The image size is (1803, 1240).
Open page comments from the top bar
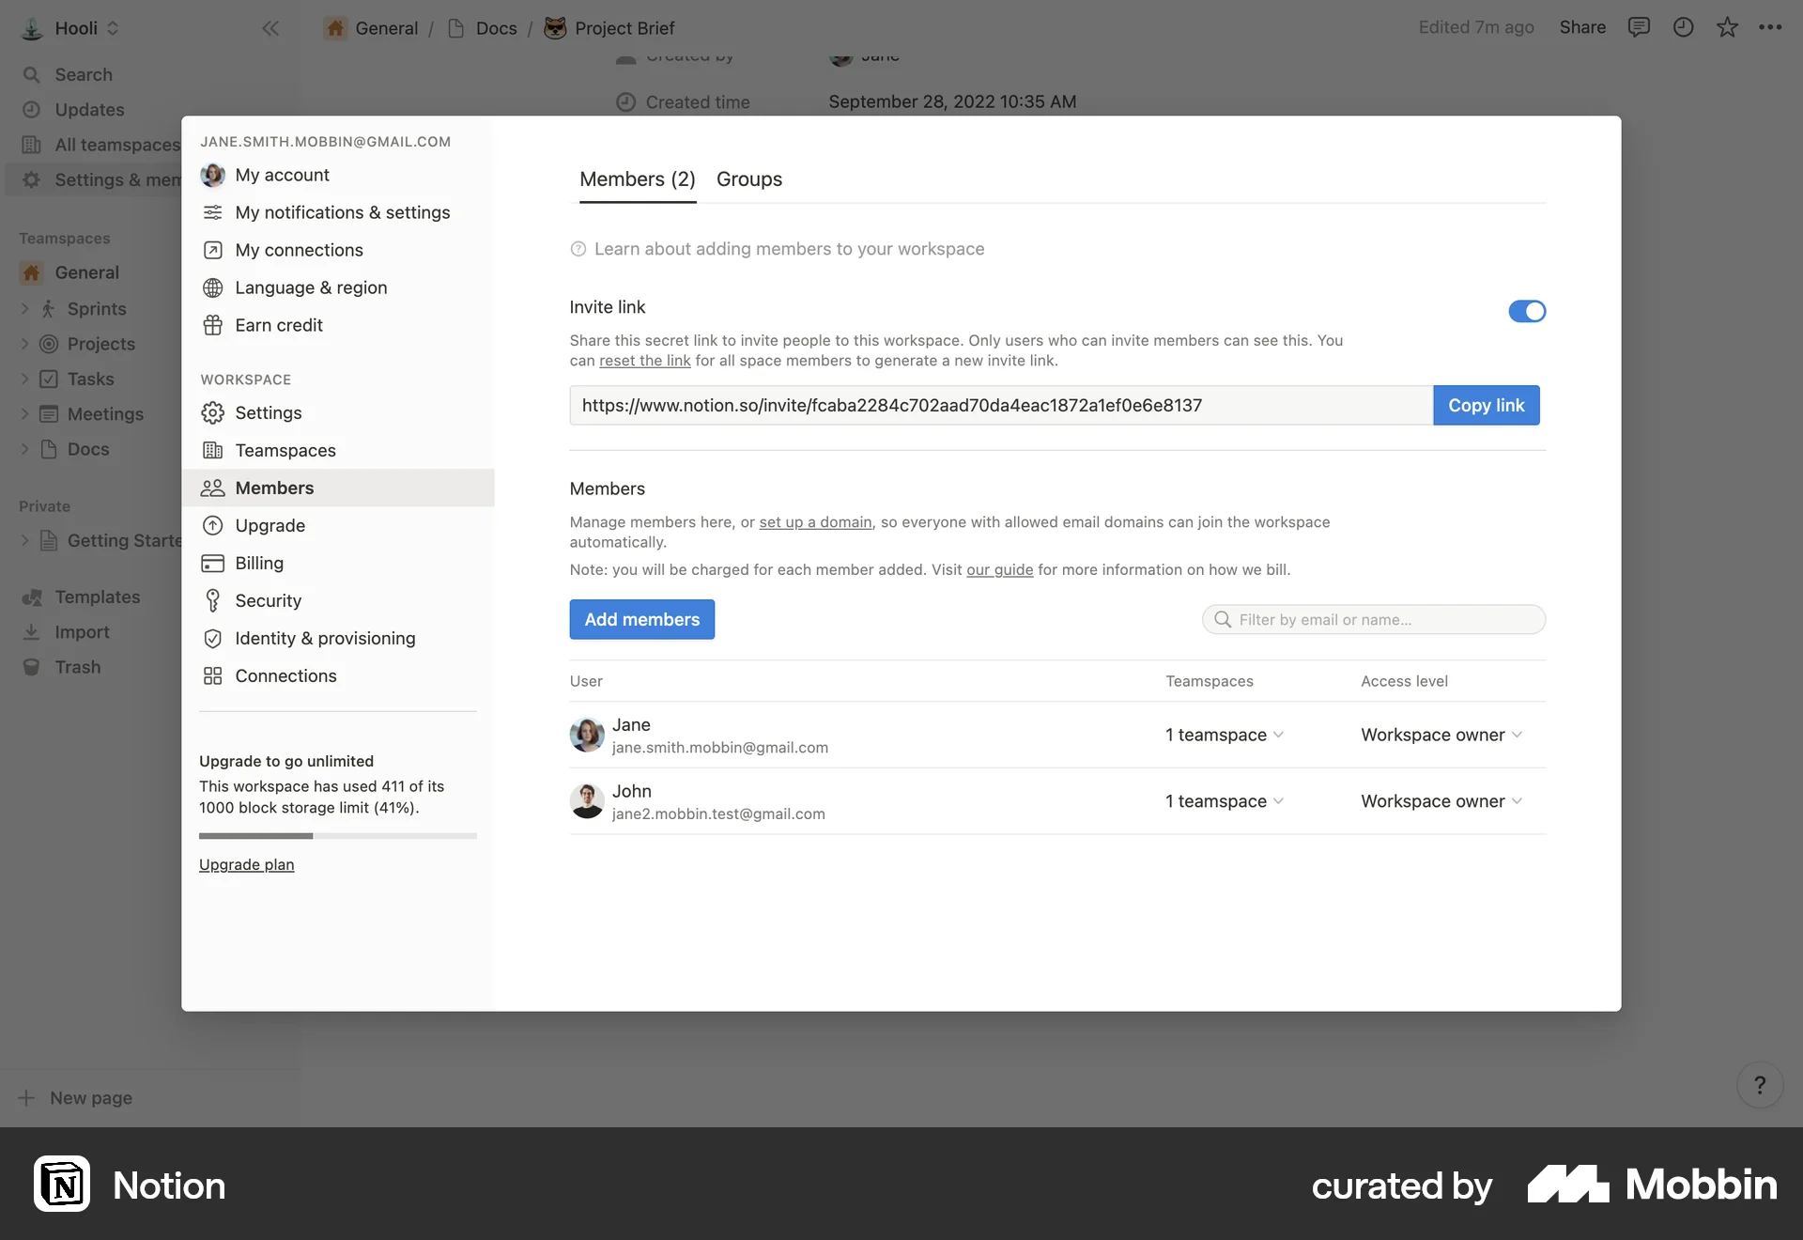[1640, 27]
